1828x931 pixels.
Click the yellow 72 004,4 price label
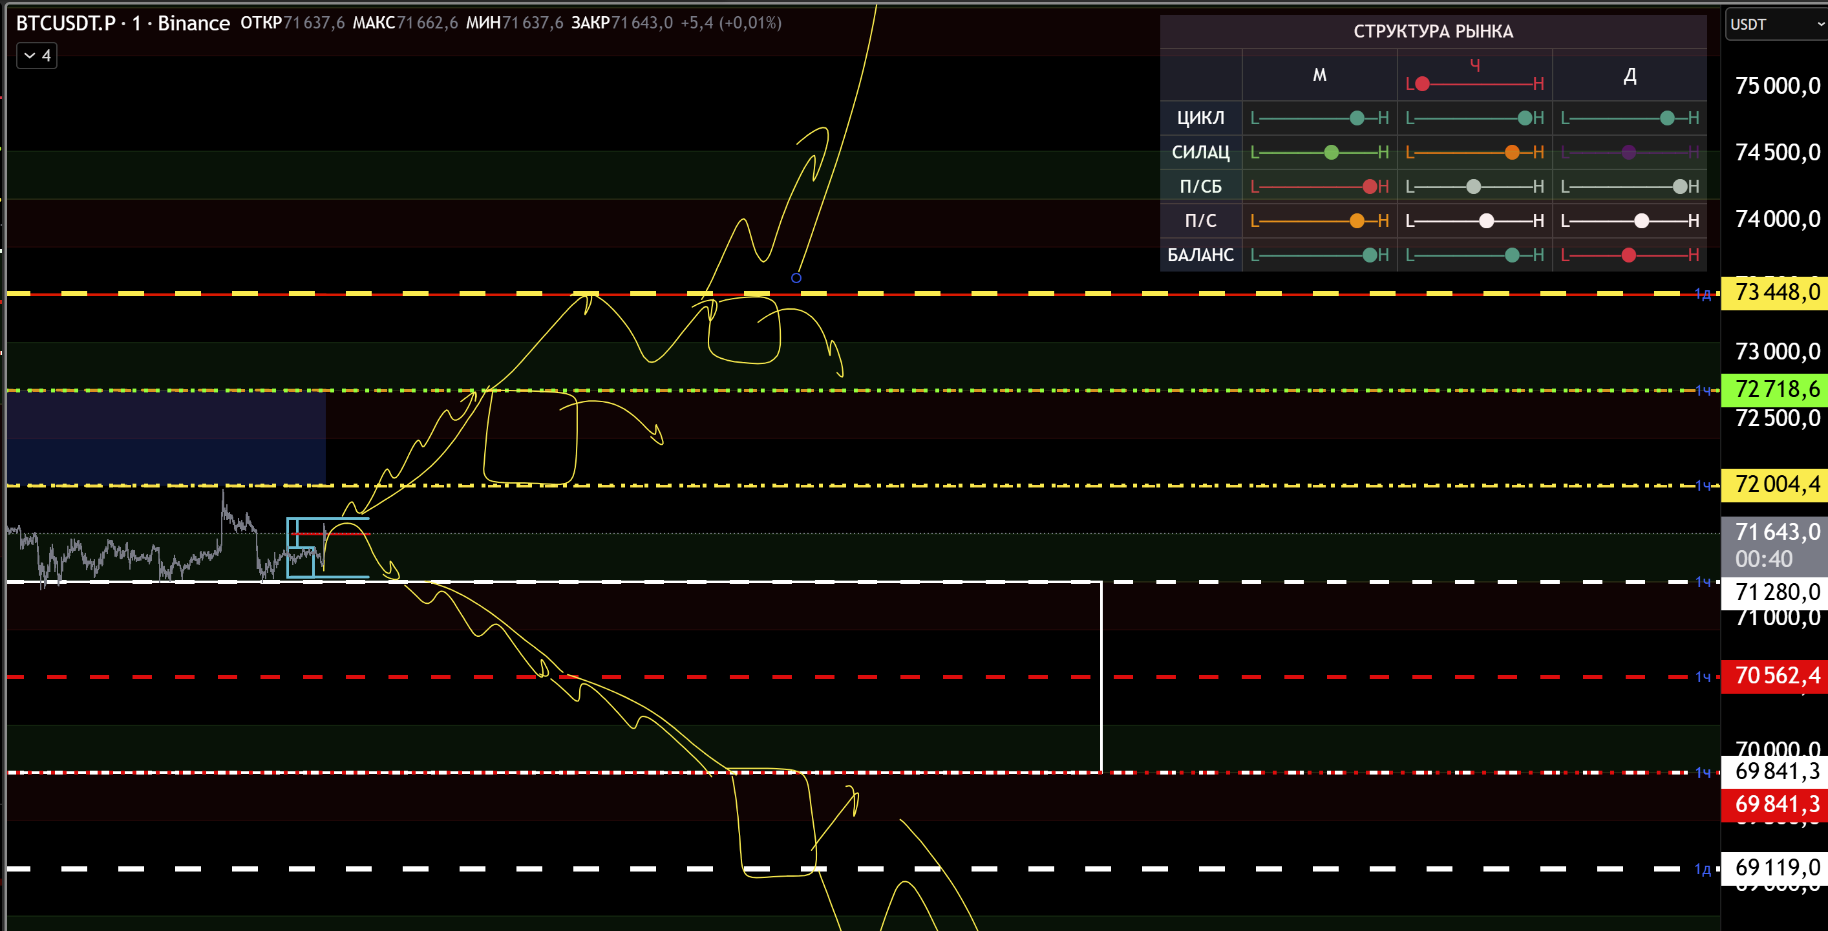(1776, 484)
